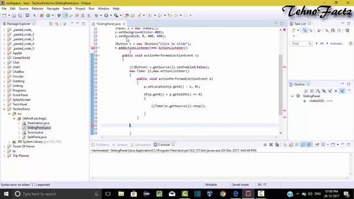The width and height of the screenshot is (354, 199).
Task: Switch to the Problems tab
Action: pos(100,145)
